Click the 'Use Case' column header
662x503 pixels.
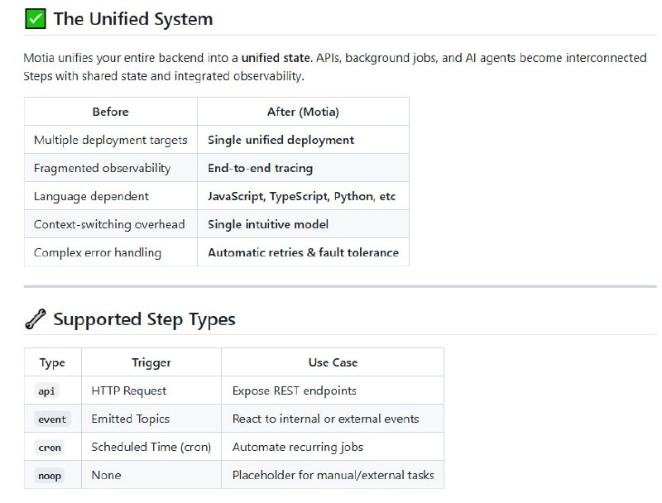coord(333,362)
